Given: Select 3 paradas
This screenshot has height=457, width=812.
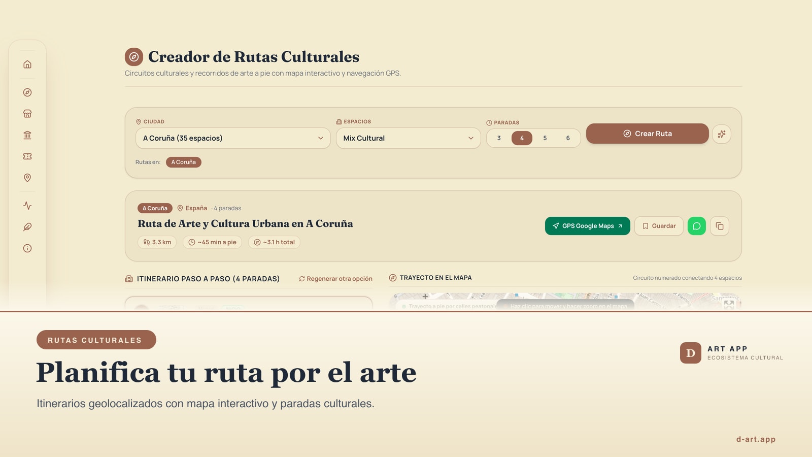Looking at the screenshot, I should coord(499,138).
